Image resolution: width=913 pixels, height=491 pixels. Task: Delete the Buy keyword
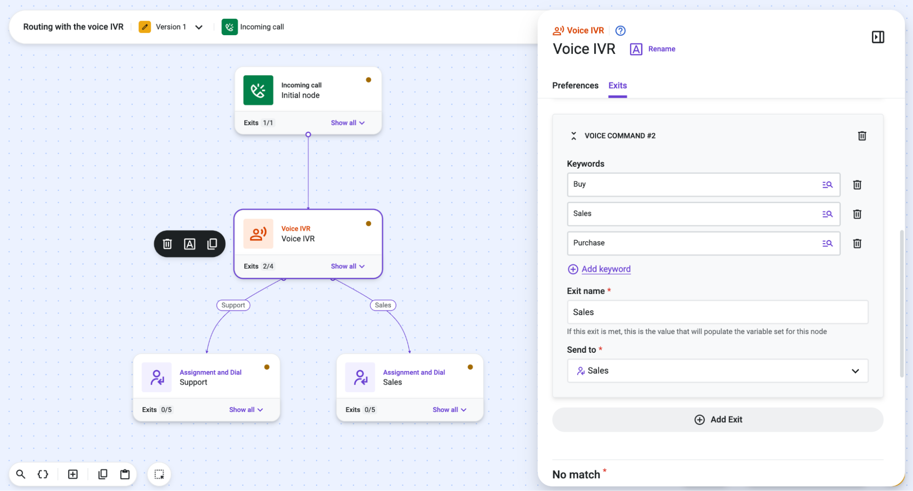coord(857,185)
